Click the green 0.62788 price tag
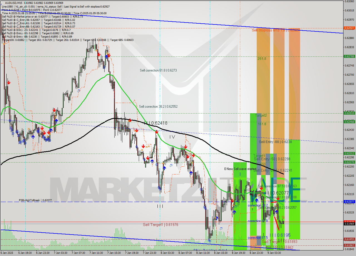The image size is (356, 256). point(349,56)
